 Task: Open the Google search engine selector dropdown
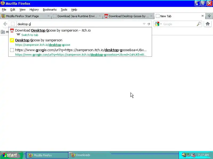click(158, 24)
